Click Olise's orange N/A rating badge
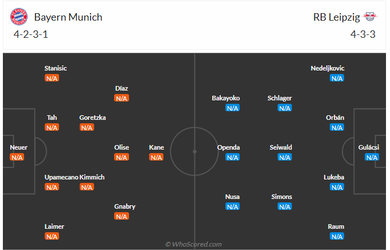This screenshot has height=250, width=390. [122, 157]
